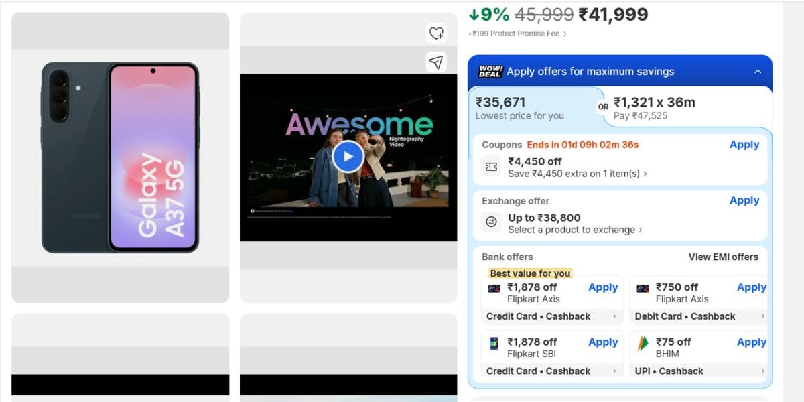Click the Flipkart SBI card icon

494,344
